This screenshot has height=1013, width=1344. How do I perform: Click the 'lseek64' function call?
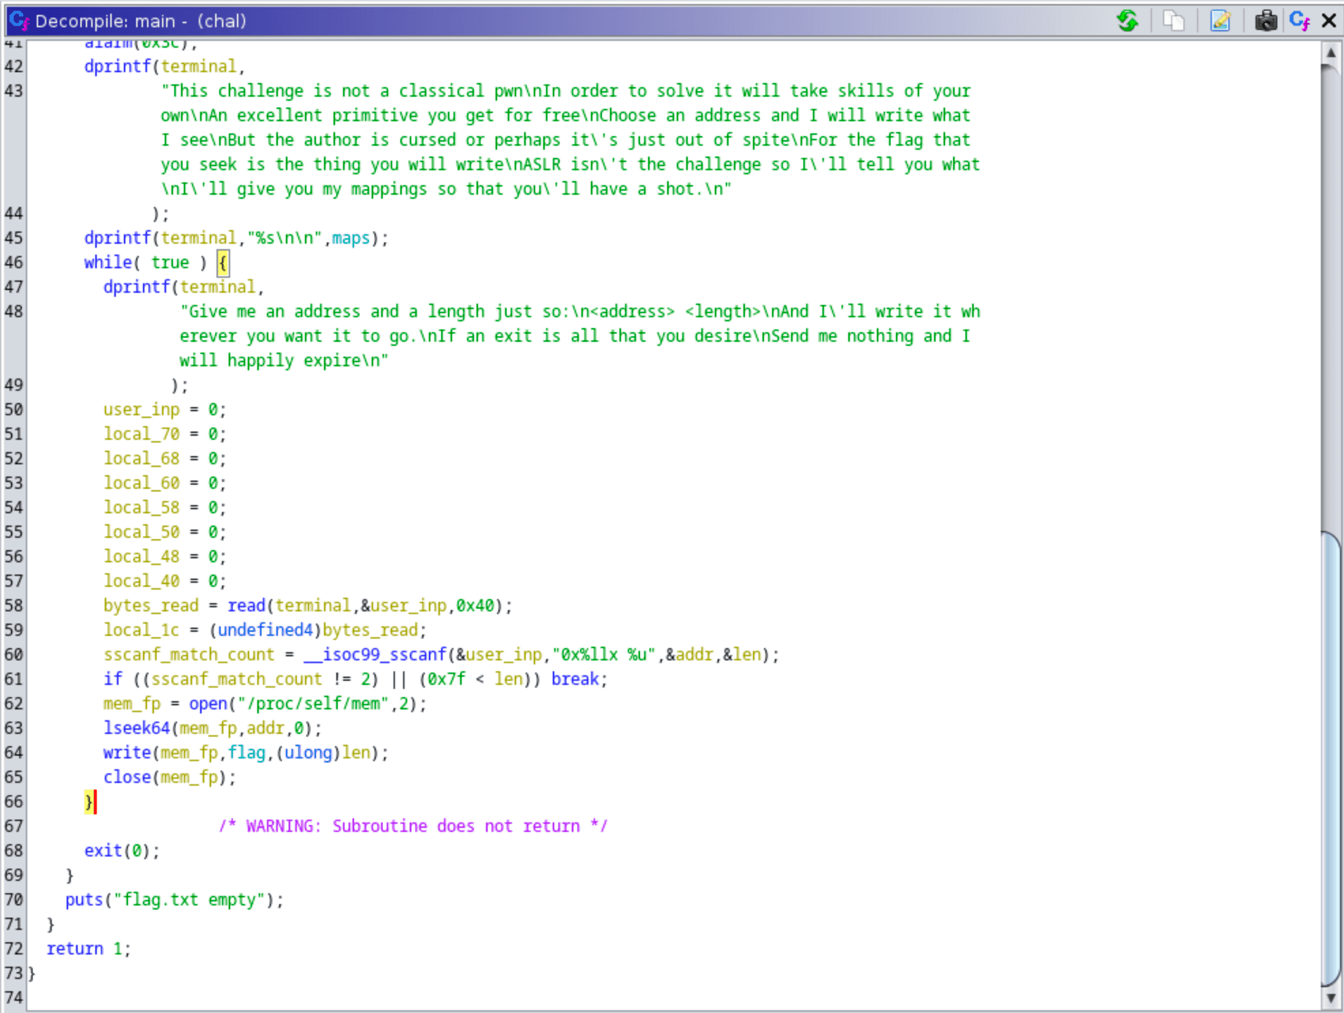137,728
